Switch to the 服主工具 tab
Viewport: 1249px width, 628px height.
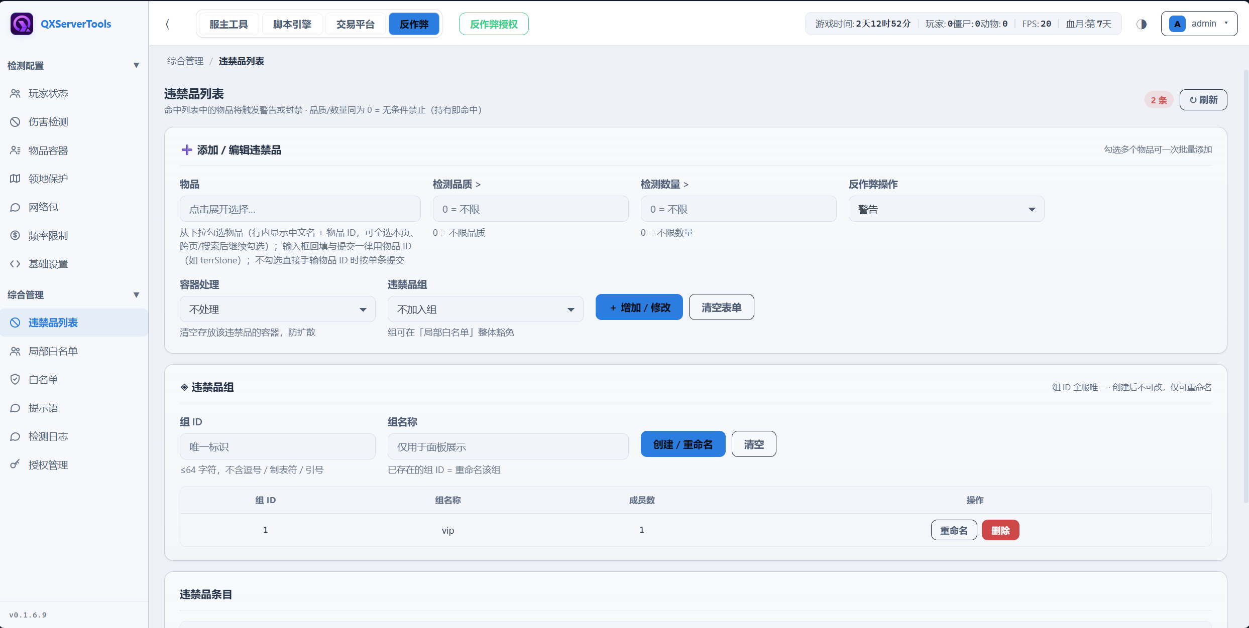tap(229, 24)
